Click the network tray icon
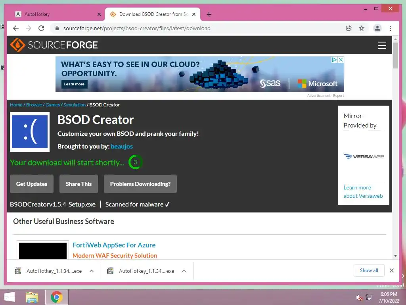Screen dimensions: 406x305 (369, 297)
